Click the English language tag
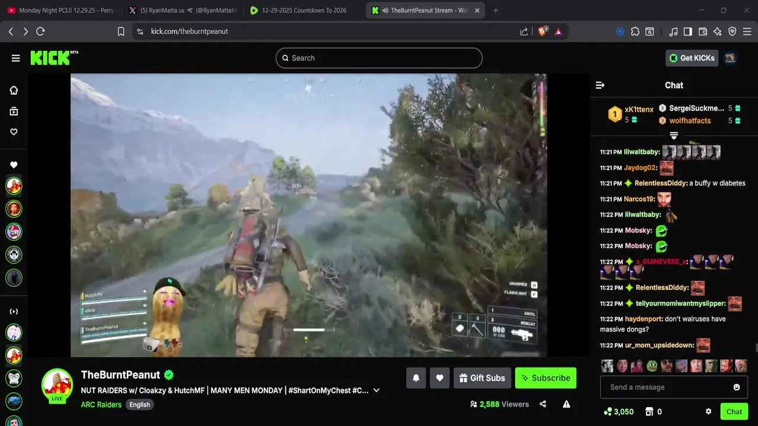Viewport: 758px width, 426px height. [140, 405]
